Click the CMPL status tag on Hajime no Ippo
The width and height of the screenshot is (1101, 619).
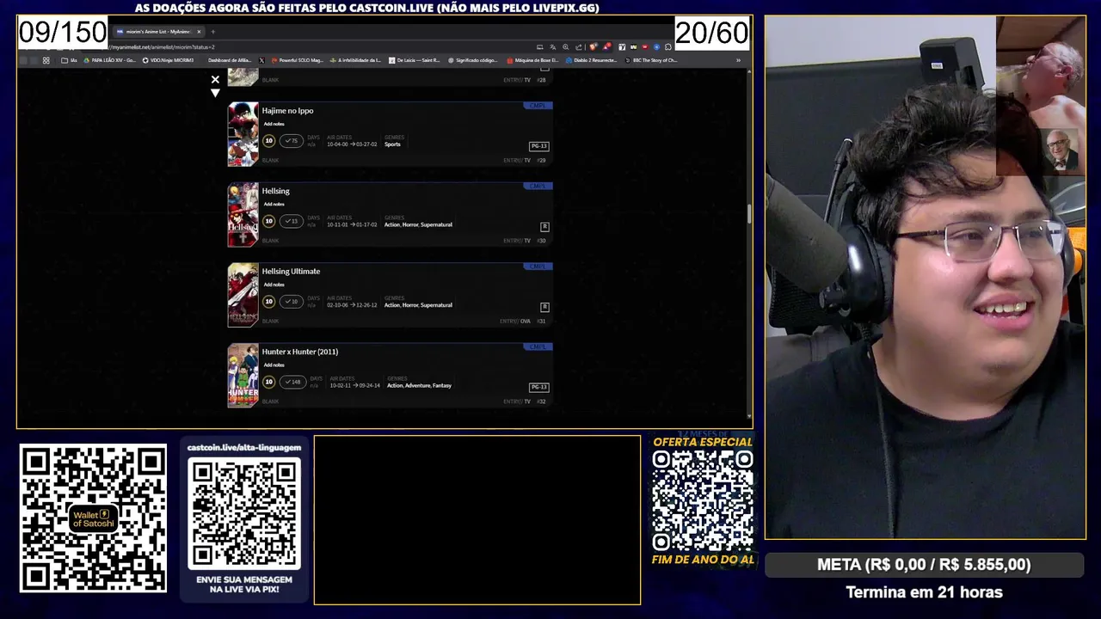click(x=538, y=106)
